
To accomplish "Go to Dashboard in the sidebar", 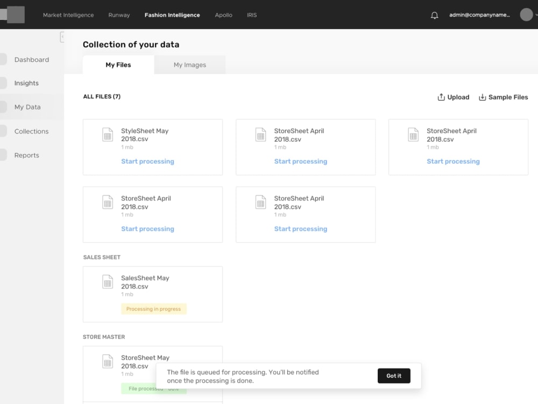I will point(32,59).
